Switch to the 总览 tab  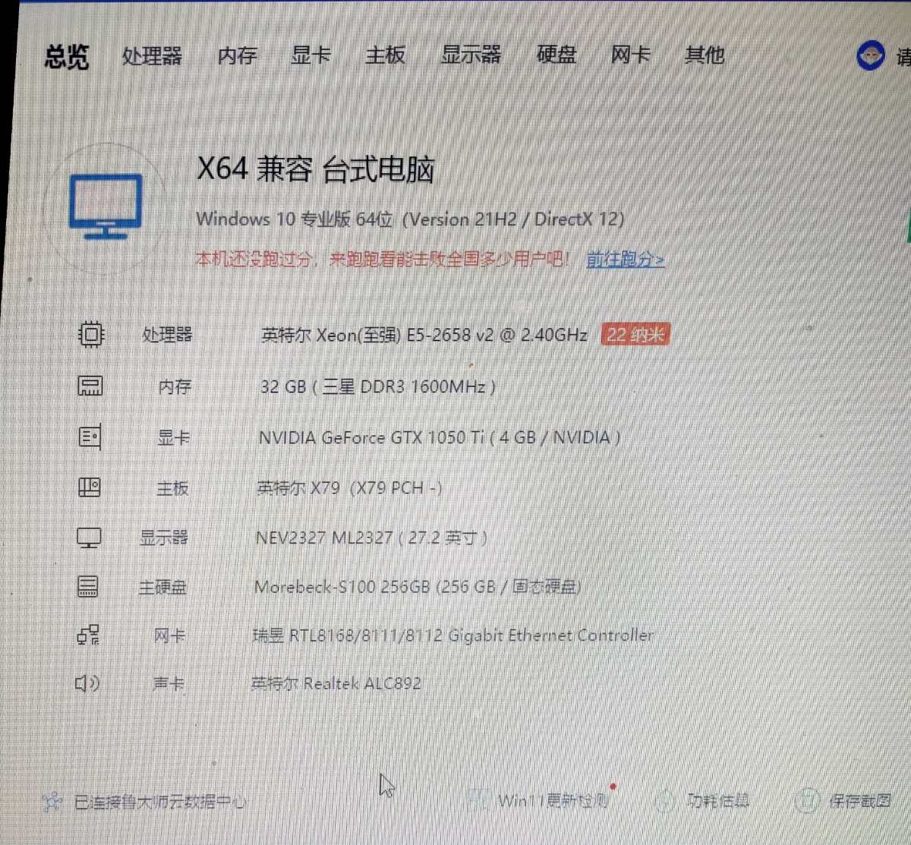click(67, 57)
